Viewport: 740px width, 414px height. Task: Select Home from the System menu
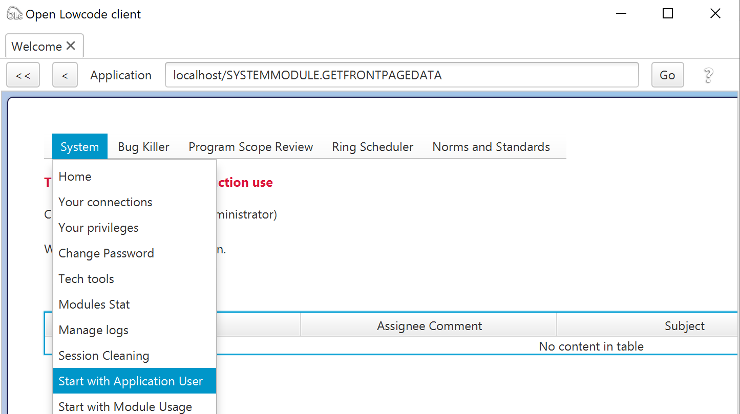point(75,177)
